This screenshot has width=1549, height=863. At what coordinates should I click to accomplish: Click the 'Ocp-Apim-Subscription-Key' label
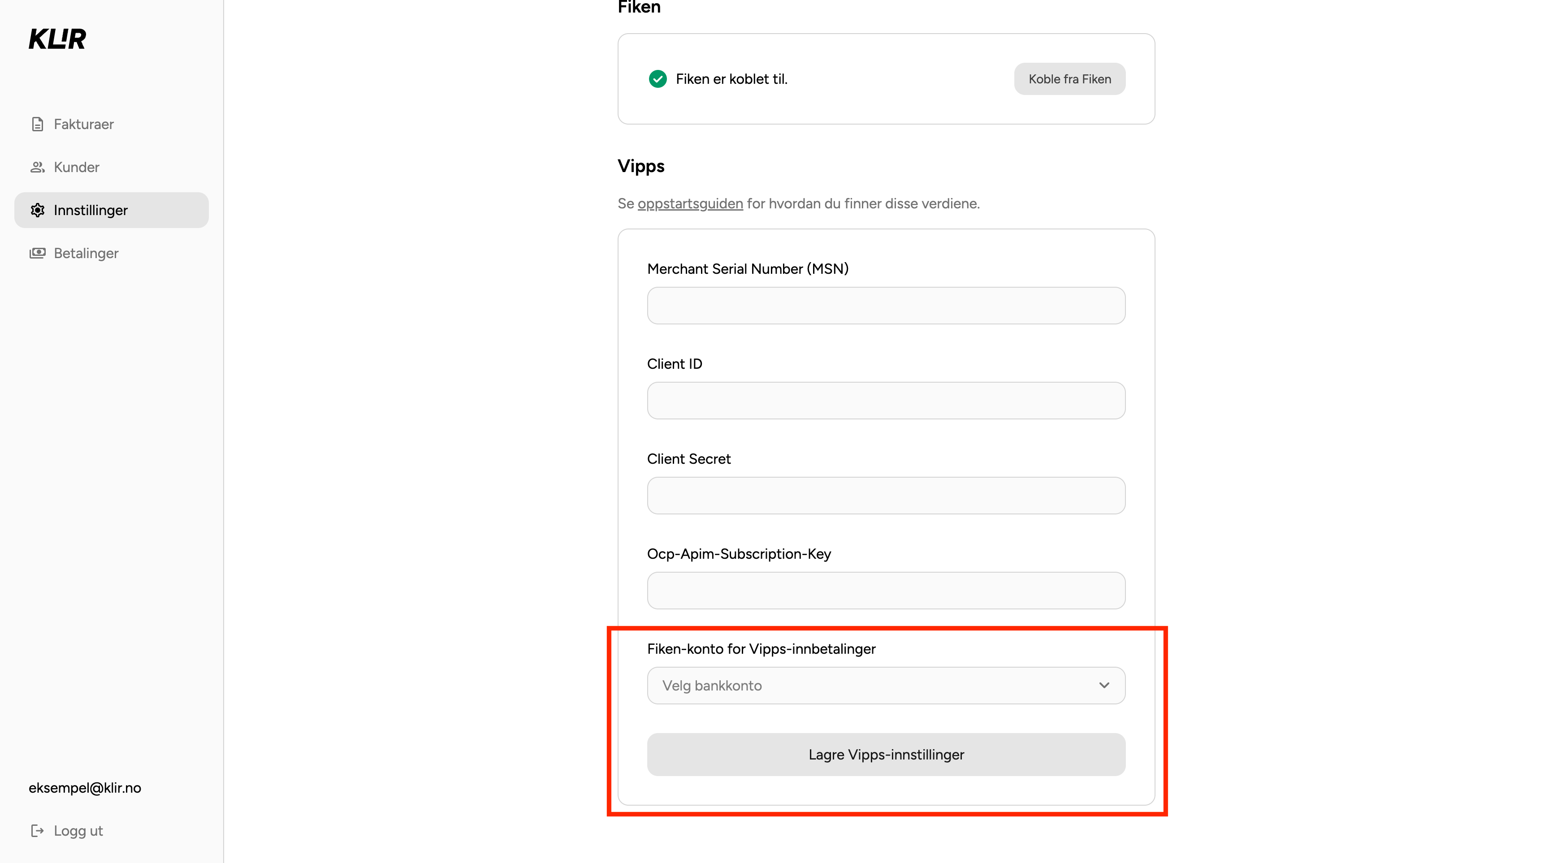(x=739, y=554)
